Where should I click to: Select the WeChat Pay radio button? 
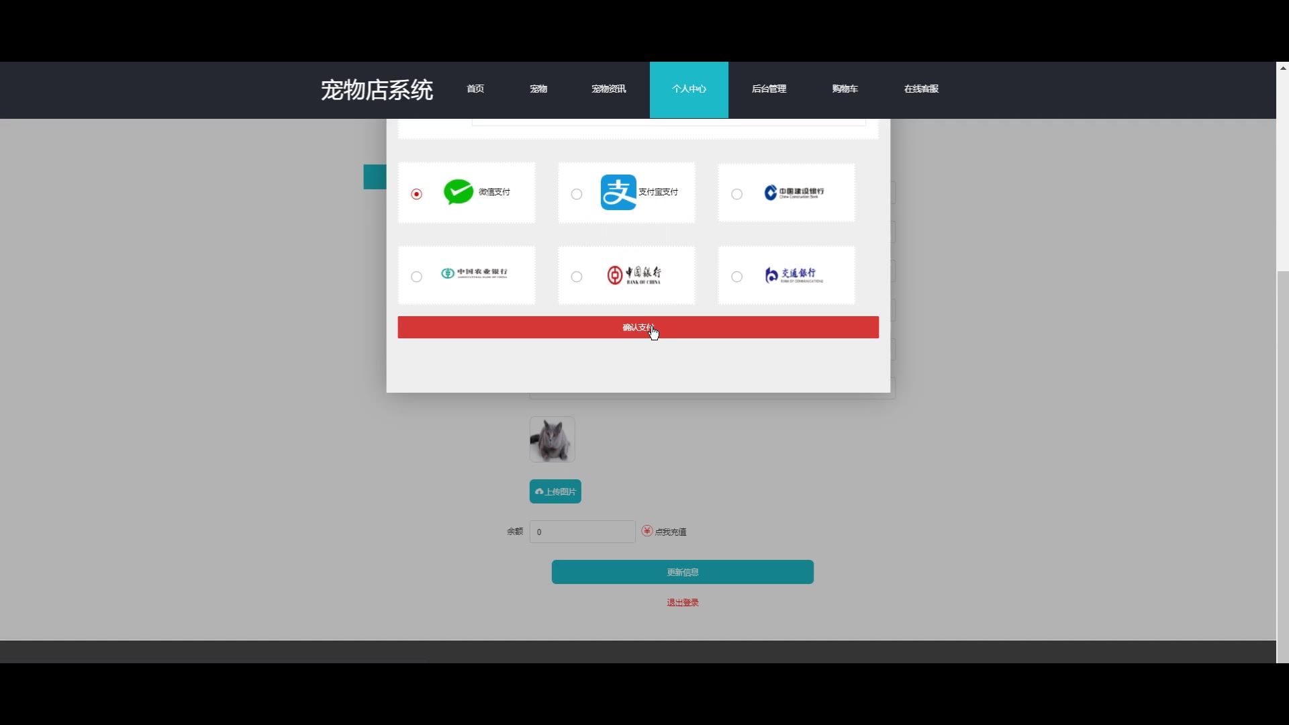click(416, 194)
